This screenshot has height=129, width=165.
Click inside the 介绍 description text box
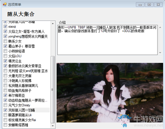click(x=108, y=40)
